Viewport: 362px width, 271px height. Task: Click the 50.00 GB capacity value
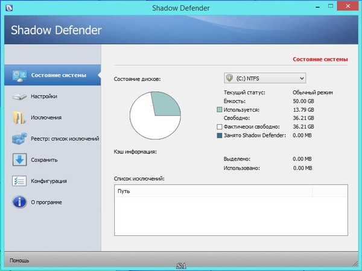(x=303, y=101)
